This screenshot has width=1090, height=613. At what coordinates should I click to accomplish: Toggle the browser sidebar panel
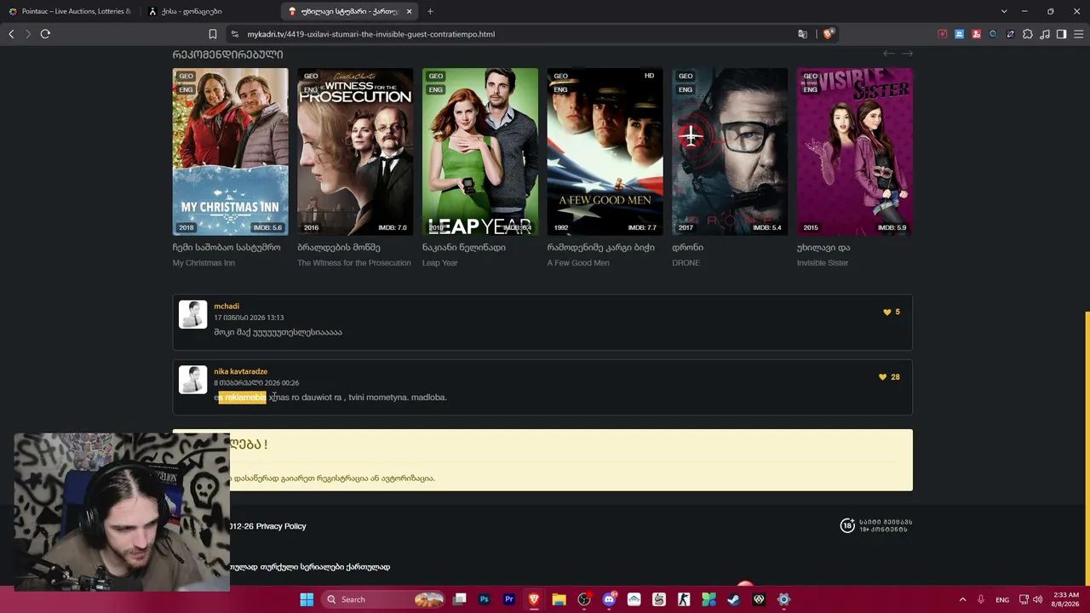click(1061, 34)
